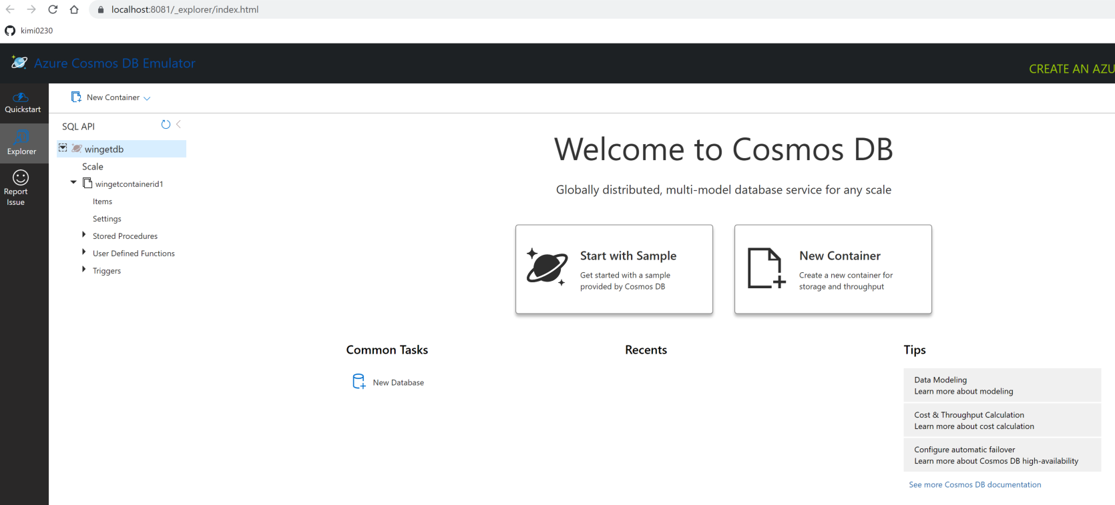Image resolution: width=1115 pixels, height=505 pixels.
Task: Reload the page with the refresh icon
Action: click(53, 9)
